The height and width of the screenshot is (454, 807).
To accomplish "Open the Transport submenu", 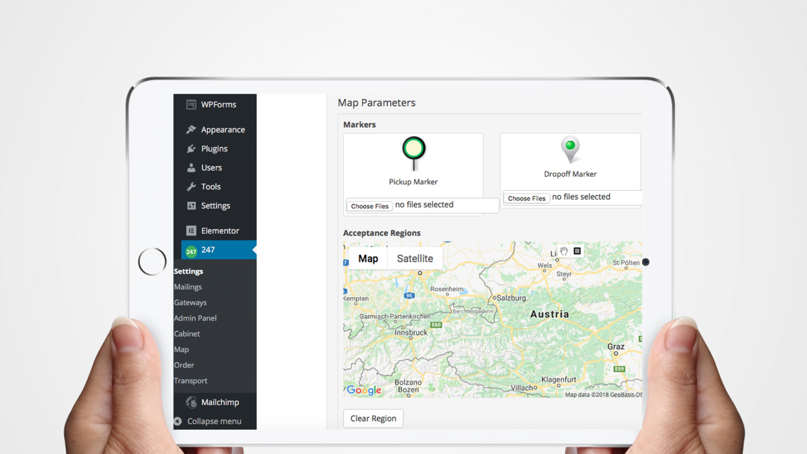I will coord(190,381).
